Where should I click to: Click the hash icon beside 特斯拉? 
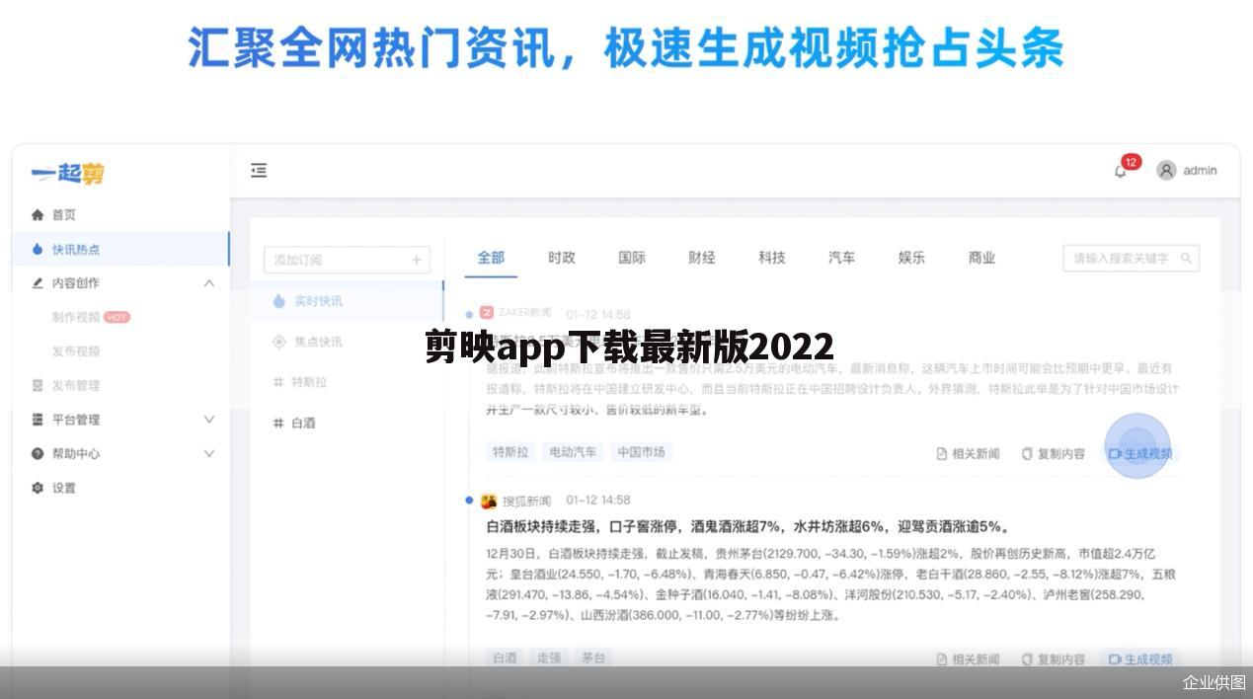[x=278, y=382]
